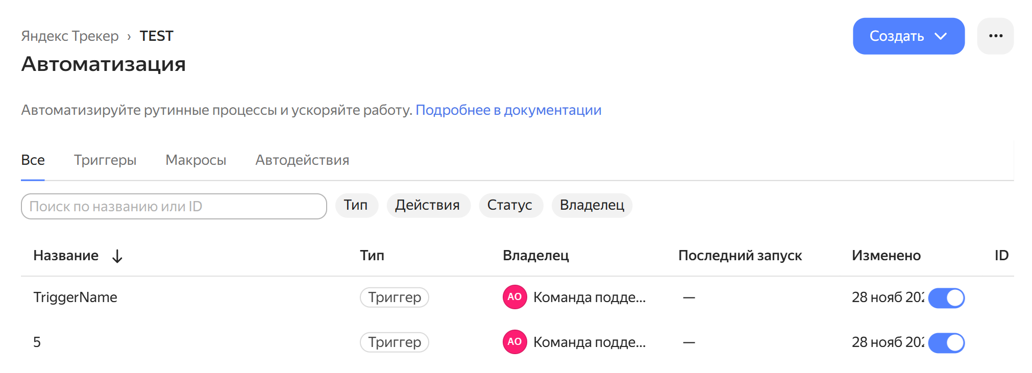
Task: Open the TEST queue breadcrumb
Action: 157,36
